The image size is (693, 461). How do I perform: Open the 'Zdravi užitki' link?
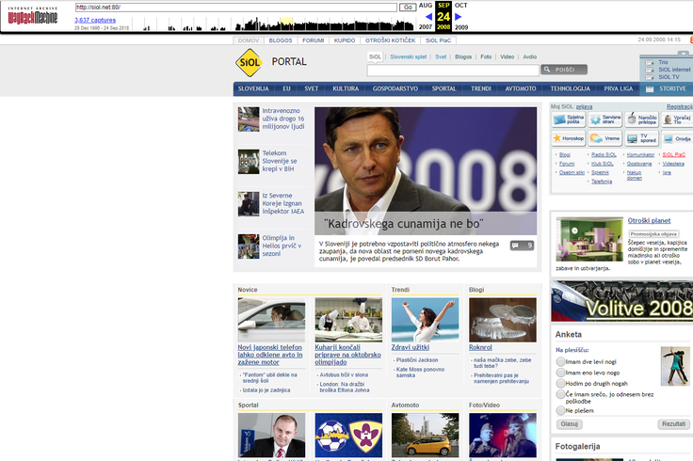411,347
